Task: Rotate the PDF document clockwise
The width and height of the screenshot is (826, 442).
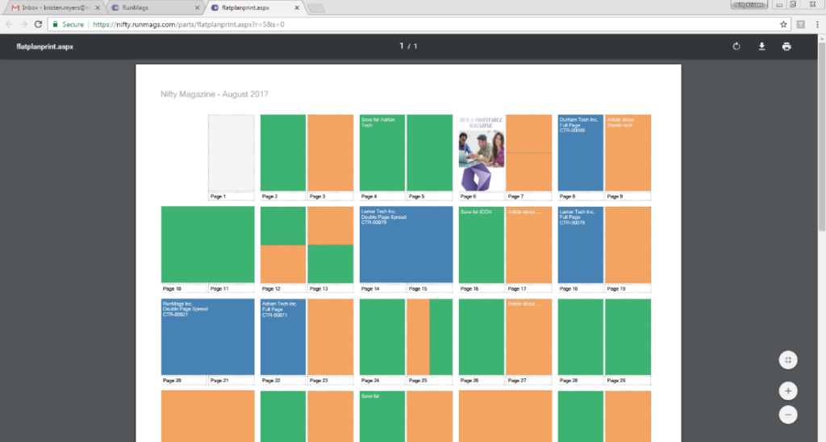Action: point(736,47)
